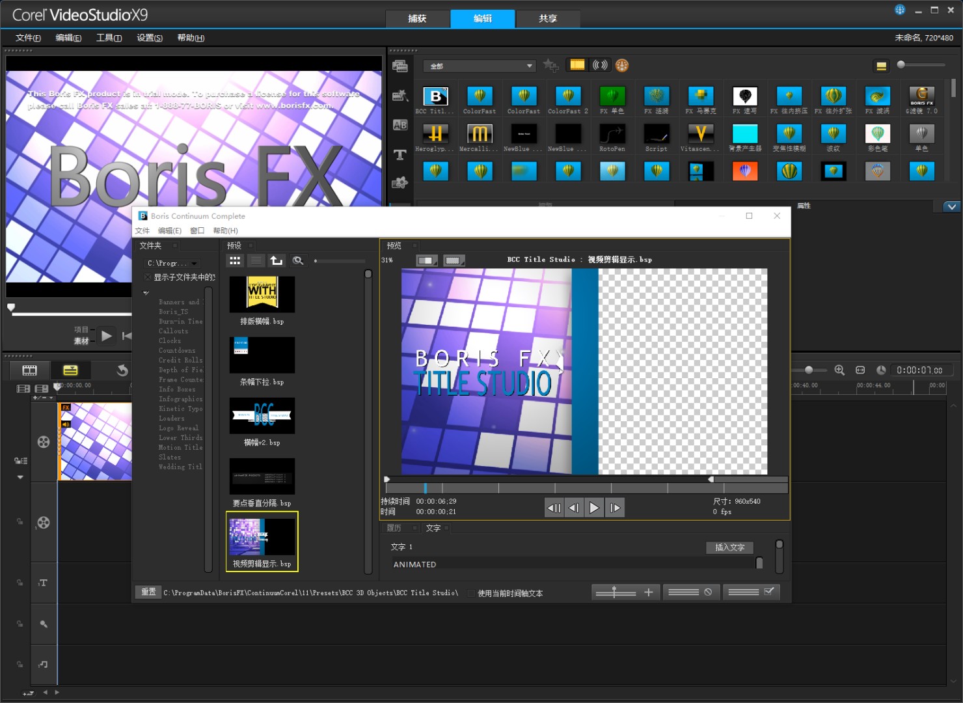Click the 插入文字 button
This screenshot has height=703, width=963.
click(x=729, y=547)
